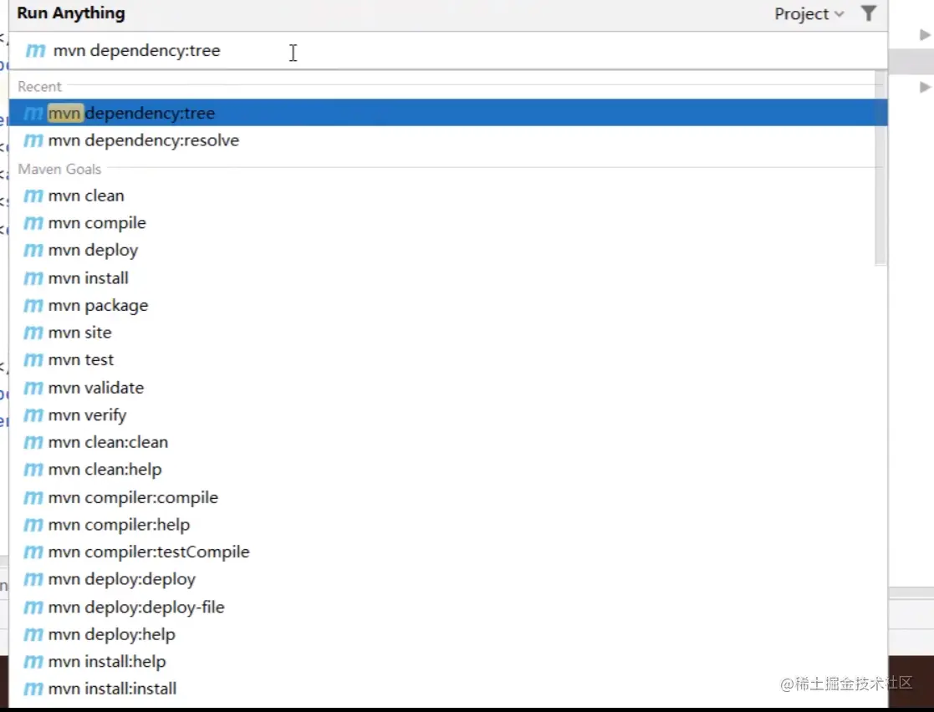Viewport: 934px width, 712px height.
Task: Click Maven icon beside mvn clean
Action: pyautogui.click(x=33, y=196)
